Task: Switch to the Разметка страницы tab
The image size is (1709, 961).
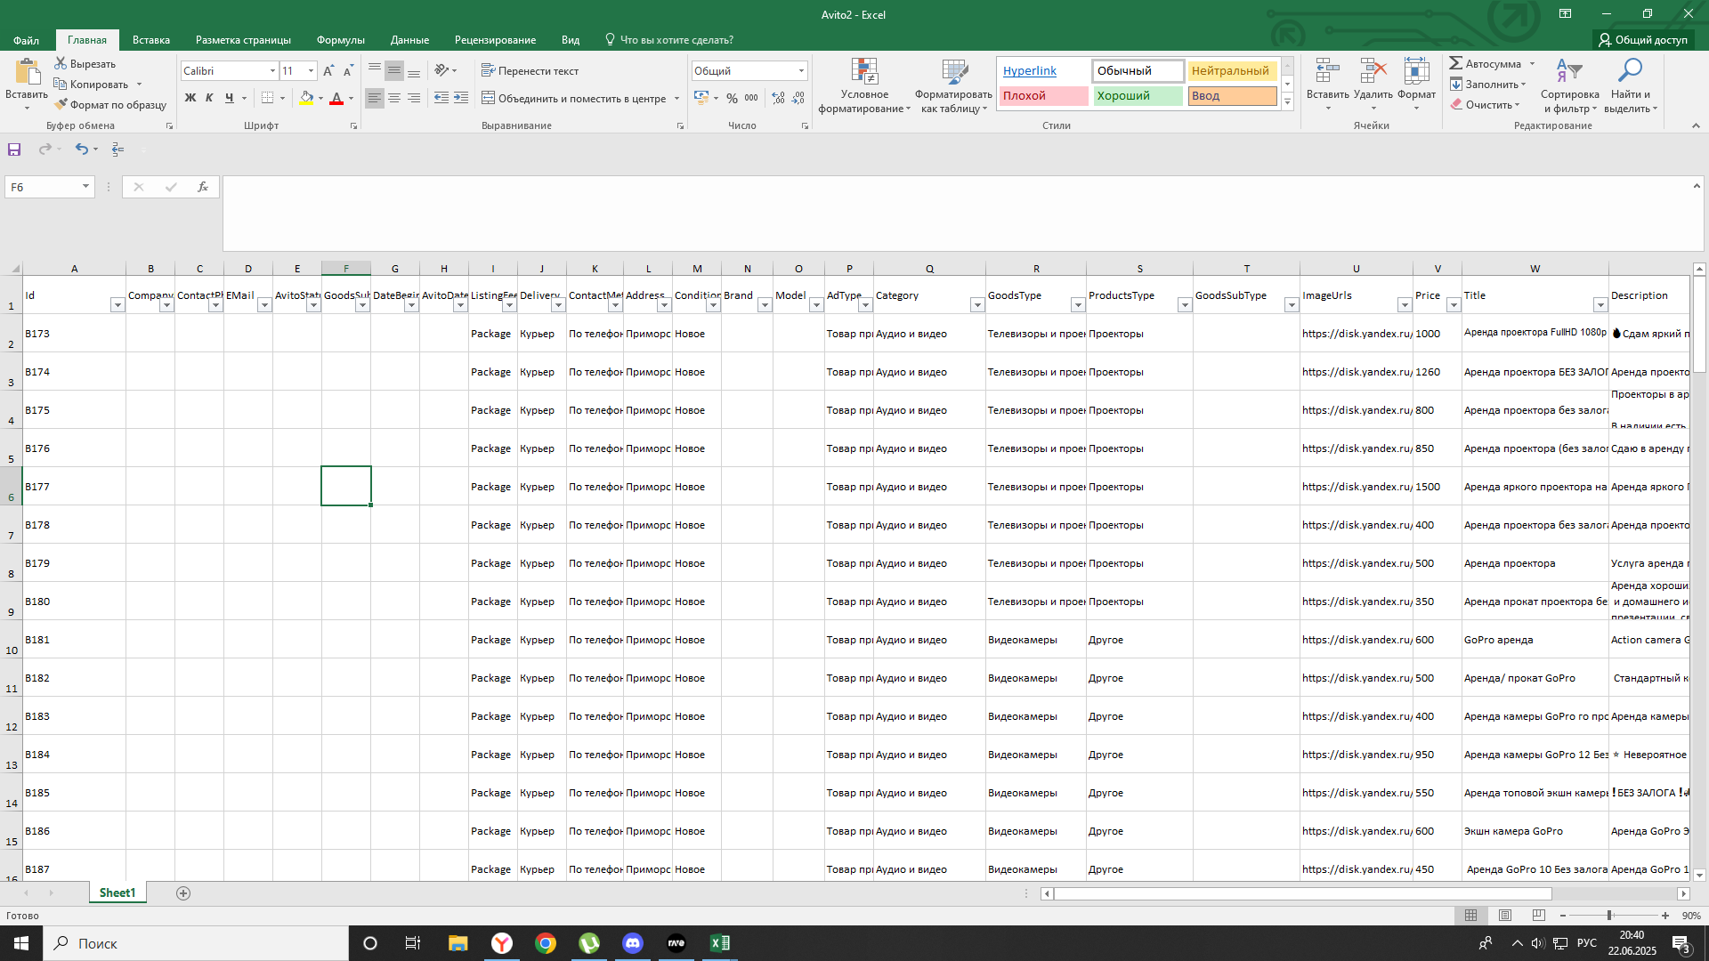Action: pyautogui.click(x=243, y=40)
